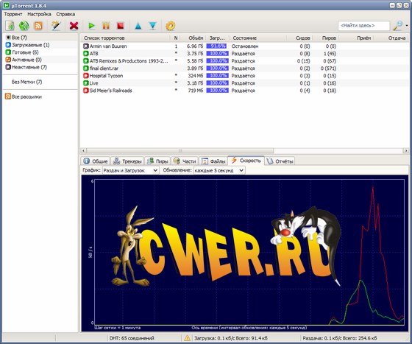This screenshot has height=344, width=412.
Task: Sort by Пиров column header
Action: point(325,38)
